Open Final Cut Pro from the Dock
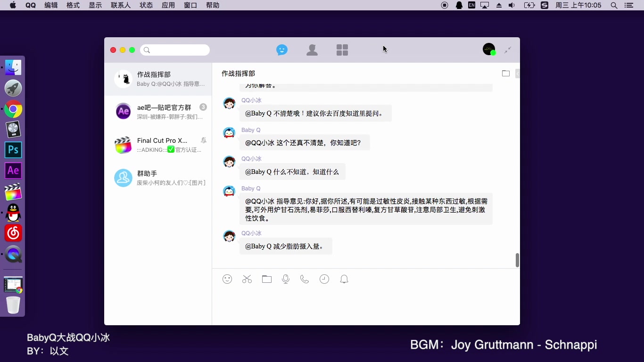The height and width of the screenshot is (362, 644). 13,192
